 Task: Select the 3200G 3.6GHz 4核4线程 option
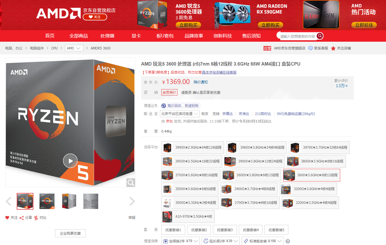pos(308,189)
